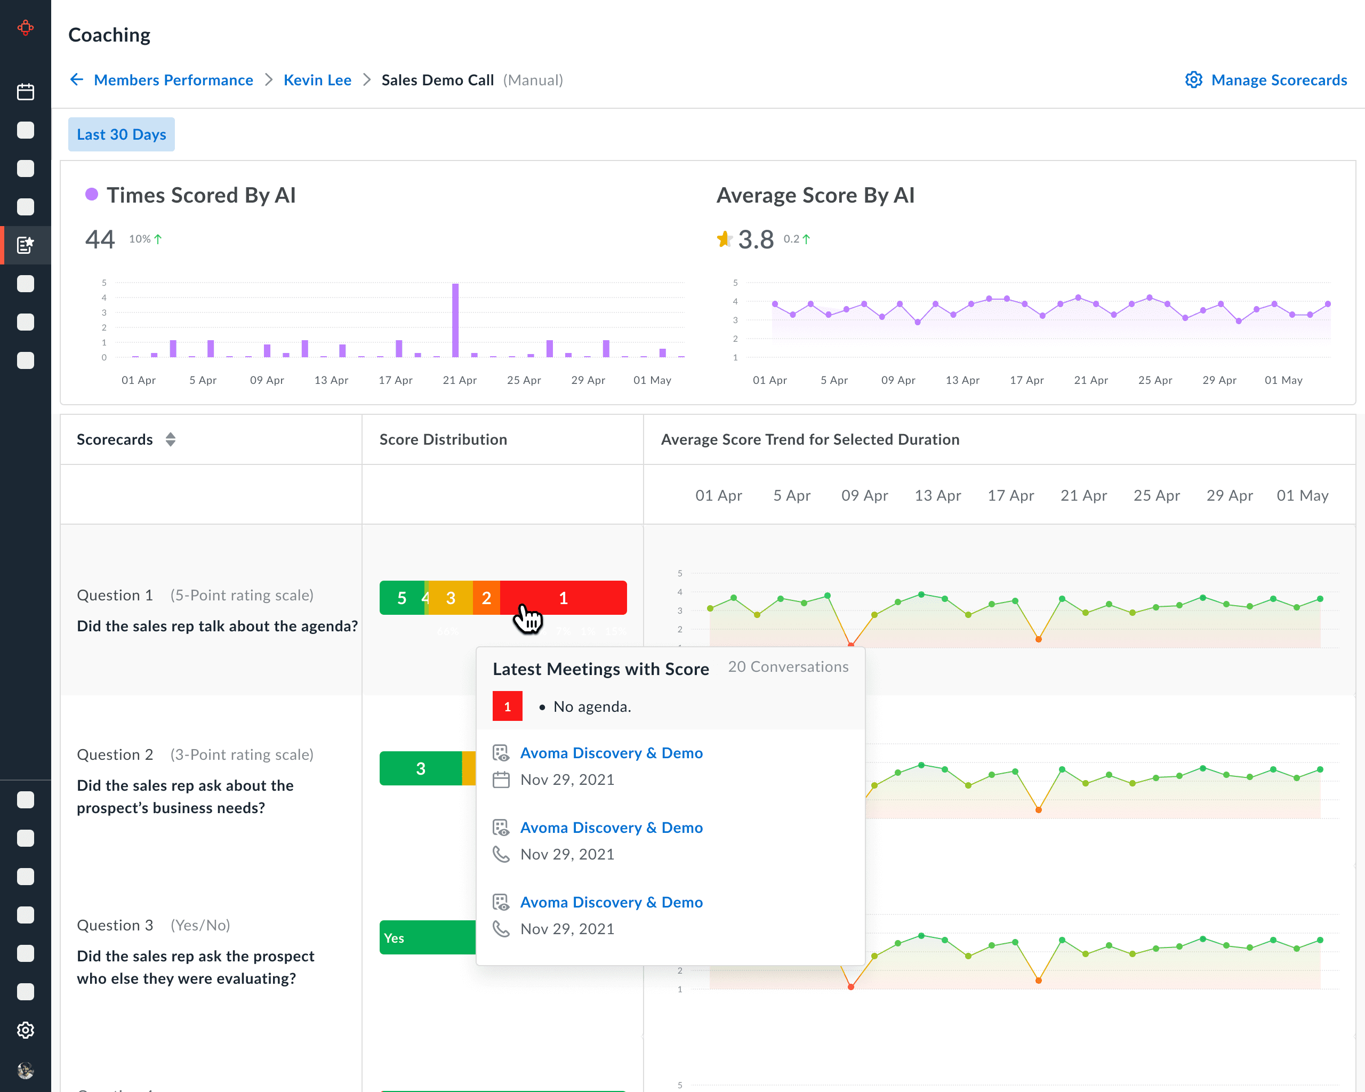
Task: Click green score 5 segment for Question 1
Action: tap(401, 598)
